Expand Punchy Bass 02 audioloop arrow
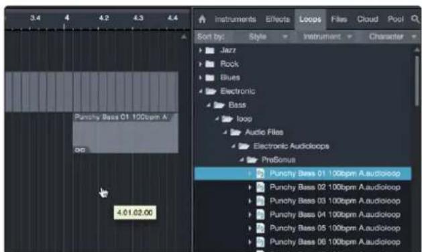The image size is (422, 252). [x=250, y=187]
